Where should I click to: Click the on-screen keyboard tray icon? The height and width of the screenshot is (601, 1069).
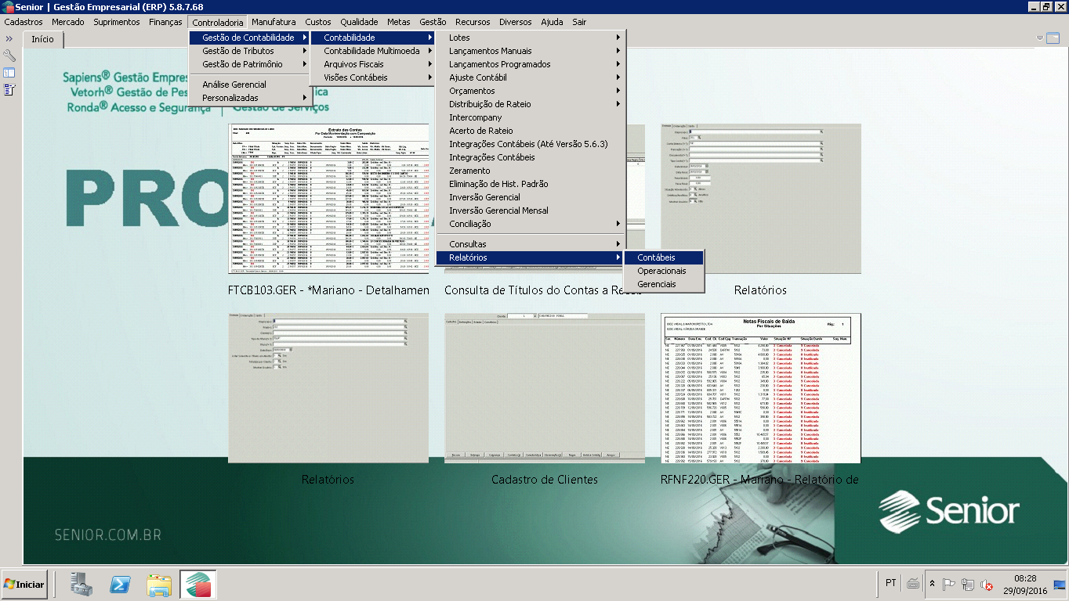pyautogui.click(x=913, y=584)
